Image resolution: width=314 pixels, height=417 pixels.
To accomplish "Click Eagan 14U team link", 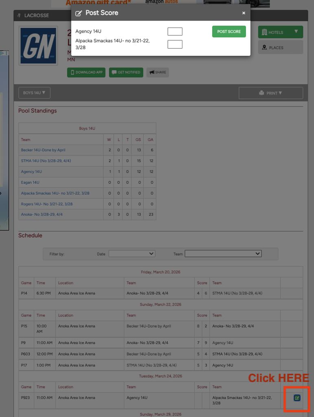I will pos(30,182).
